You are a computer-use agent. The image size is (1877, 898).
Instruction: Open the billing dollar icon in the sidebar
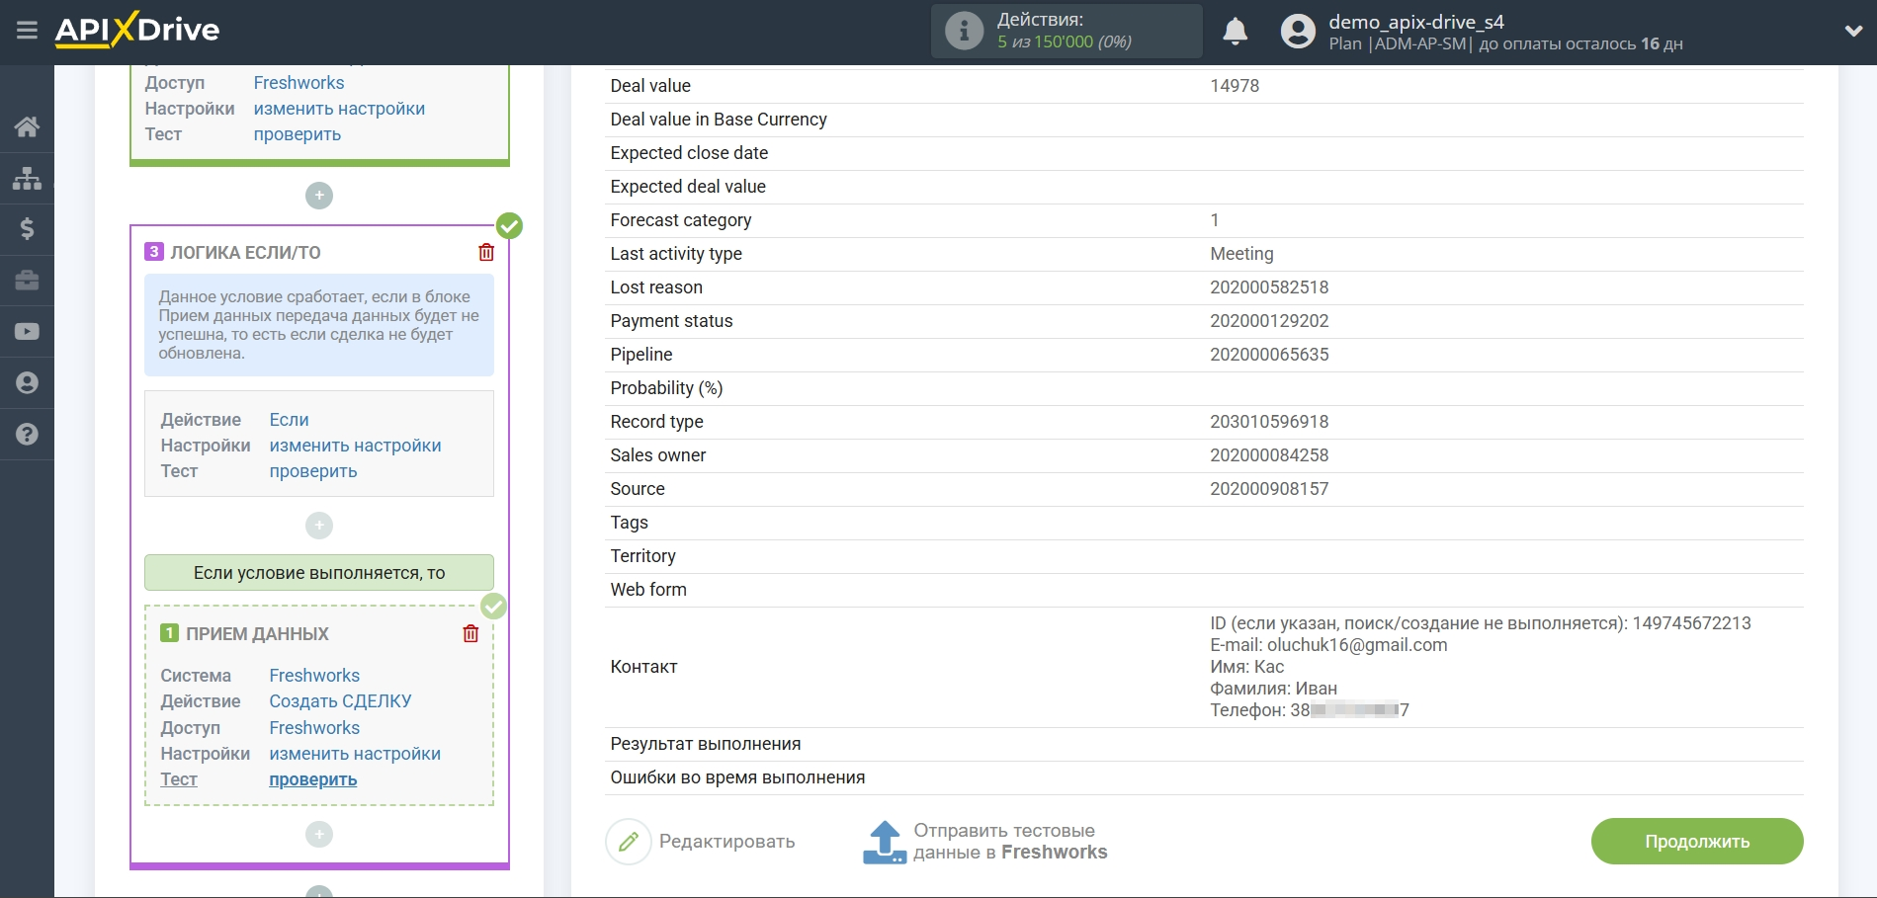point(27,229)
